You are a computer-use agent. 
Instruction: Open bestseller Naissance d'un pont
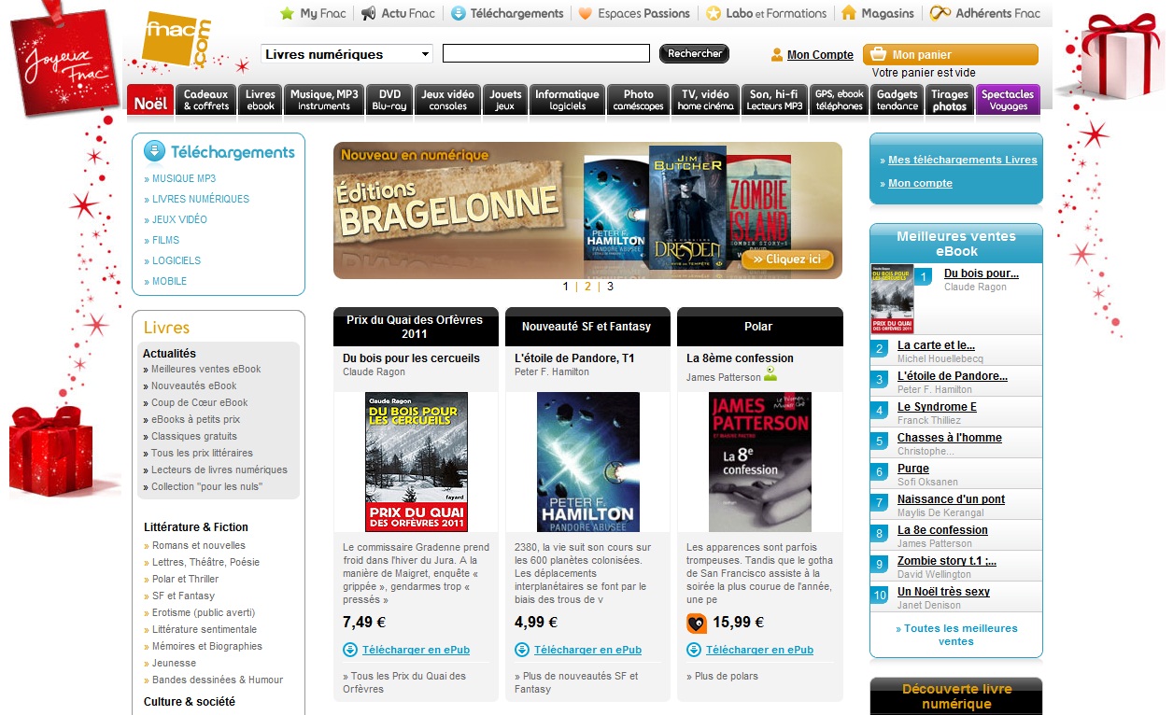(x=951, y=499)
